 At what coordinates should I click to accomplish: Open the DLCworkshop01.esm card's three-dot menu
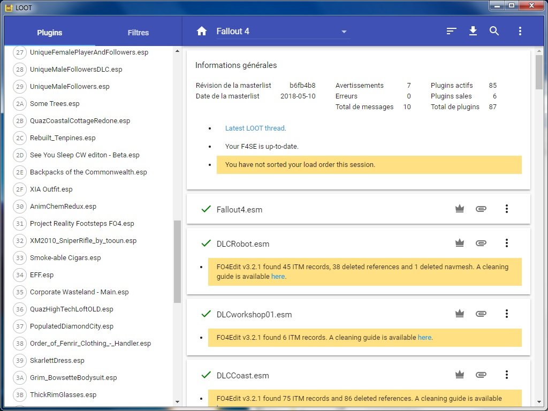(506, 314)
